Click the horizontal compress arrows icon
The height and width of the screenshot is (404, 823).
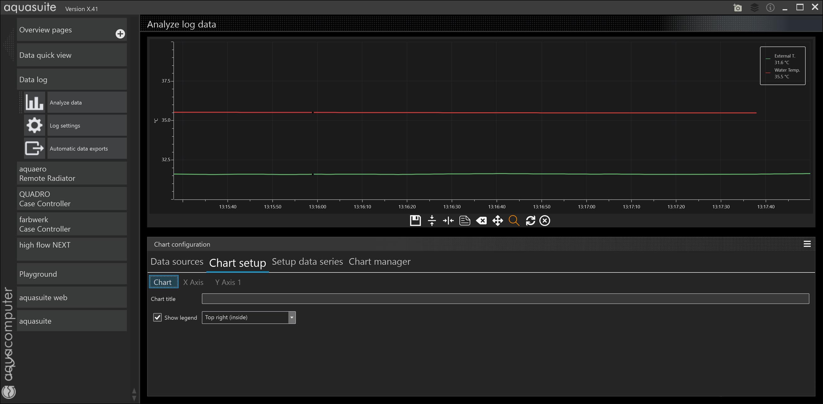448,220
